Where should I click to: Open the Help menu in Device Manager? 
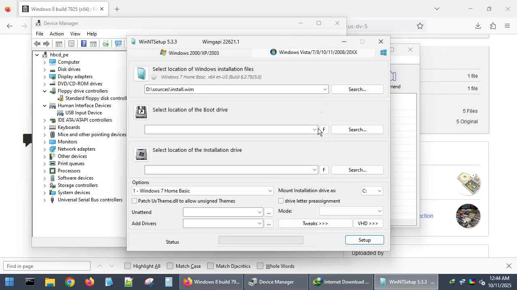click(92, 34)
